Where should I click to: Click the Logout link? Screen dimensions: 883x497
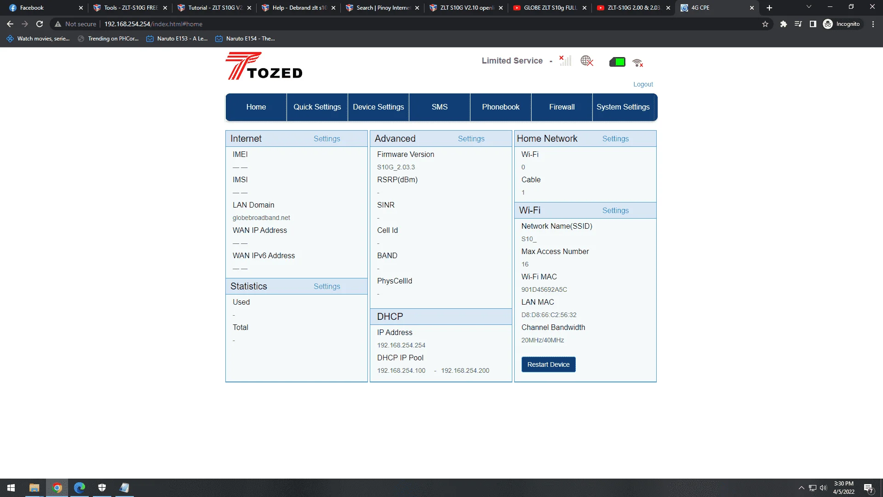click(643, 84)
